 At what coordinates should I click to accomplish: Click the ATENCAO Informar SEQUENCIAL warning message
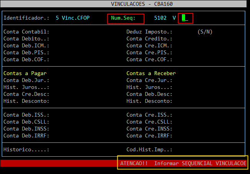[183, 163]
